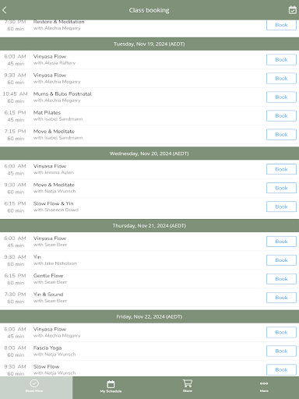This screenshot has height=399, width=299.
Task: Open Wednesday Move & Meditate with Natja
Action: (x=149, y=188)
